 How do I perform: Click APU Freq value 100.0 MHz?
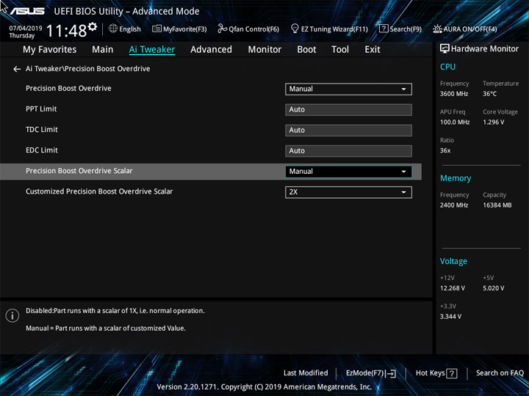[x=455, y=122]
